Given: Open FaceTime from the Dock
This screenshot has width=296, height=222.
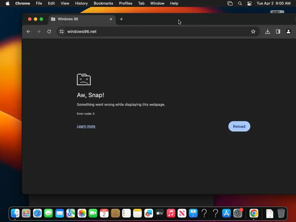Looking at the screenshot, I should [x=93, y=213].
